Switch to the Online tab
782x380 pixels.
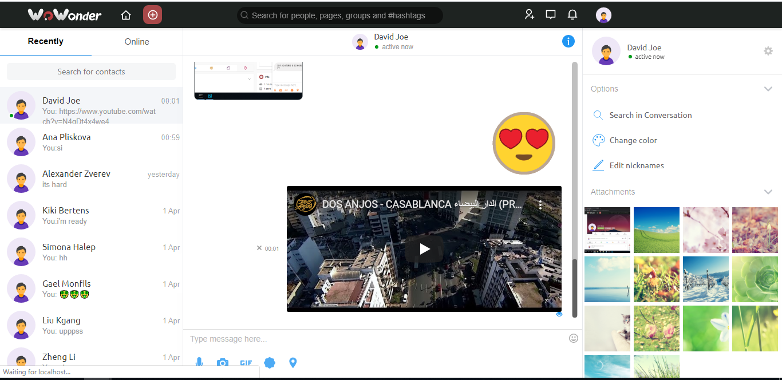point(137,41)
